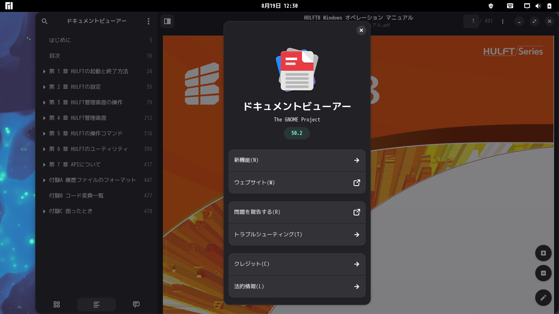The height and width of the screenshot is (314, 559).
Task: Click the external link icon for 問題を報告する(R)
Action: pyautogui.click(x=357, y=212)
